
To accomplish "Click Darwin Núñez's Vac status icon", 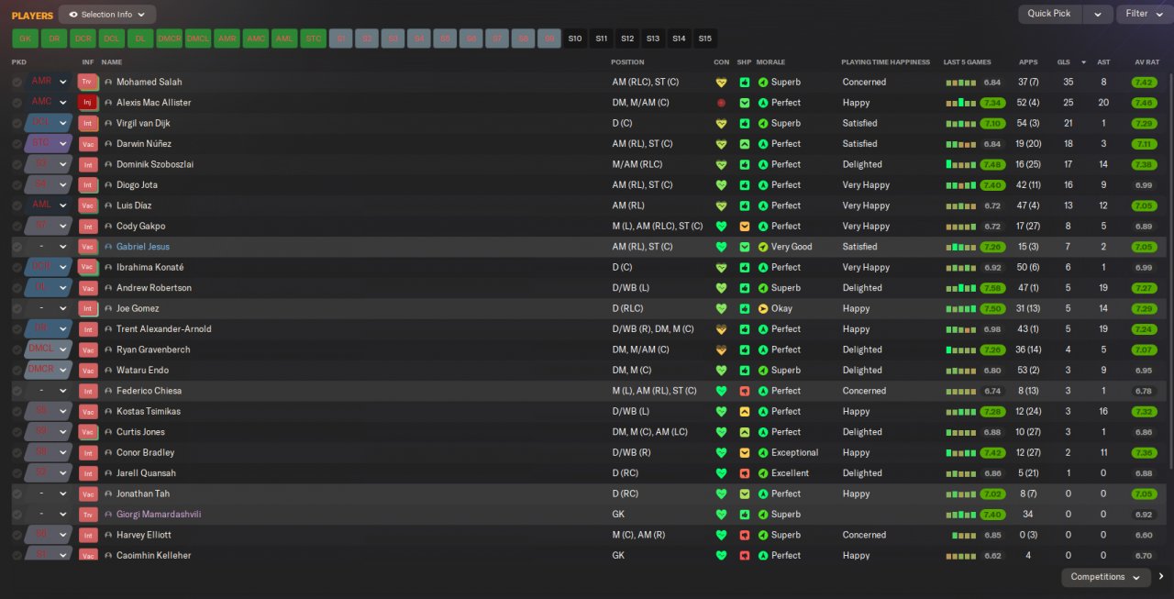I will (x=88, y=144).
